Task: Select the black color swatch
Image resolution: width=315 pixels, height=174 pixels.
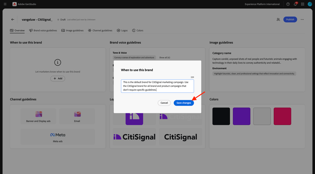Action: [221, 116]
